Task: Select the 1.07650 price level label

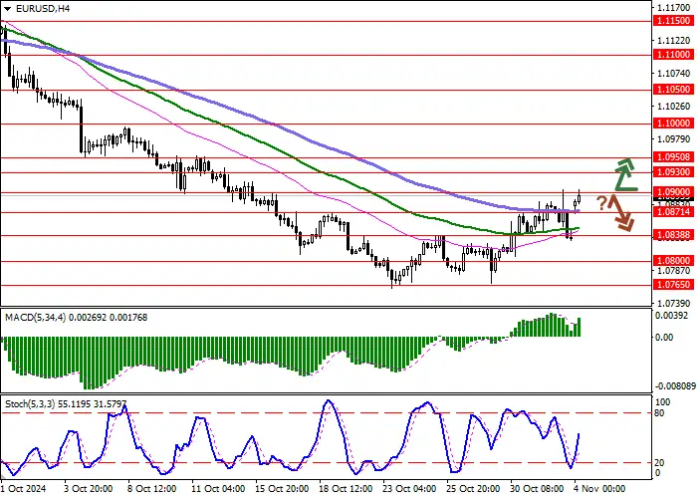Action: coord(675,284)
